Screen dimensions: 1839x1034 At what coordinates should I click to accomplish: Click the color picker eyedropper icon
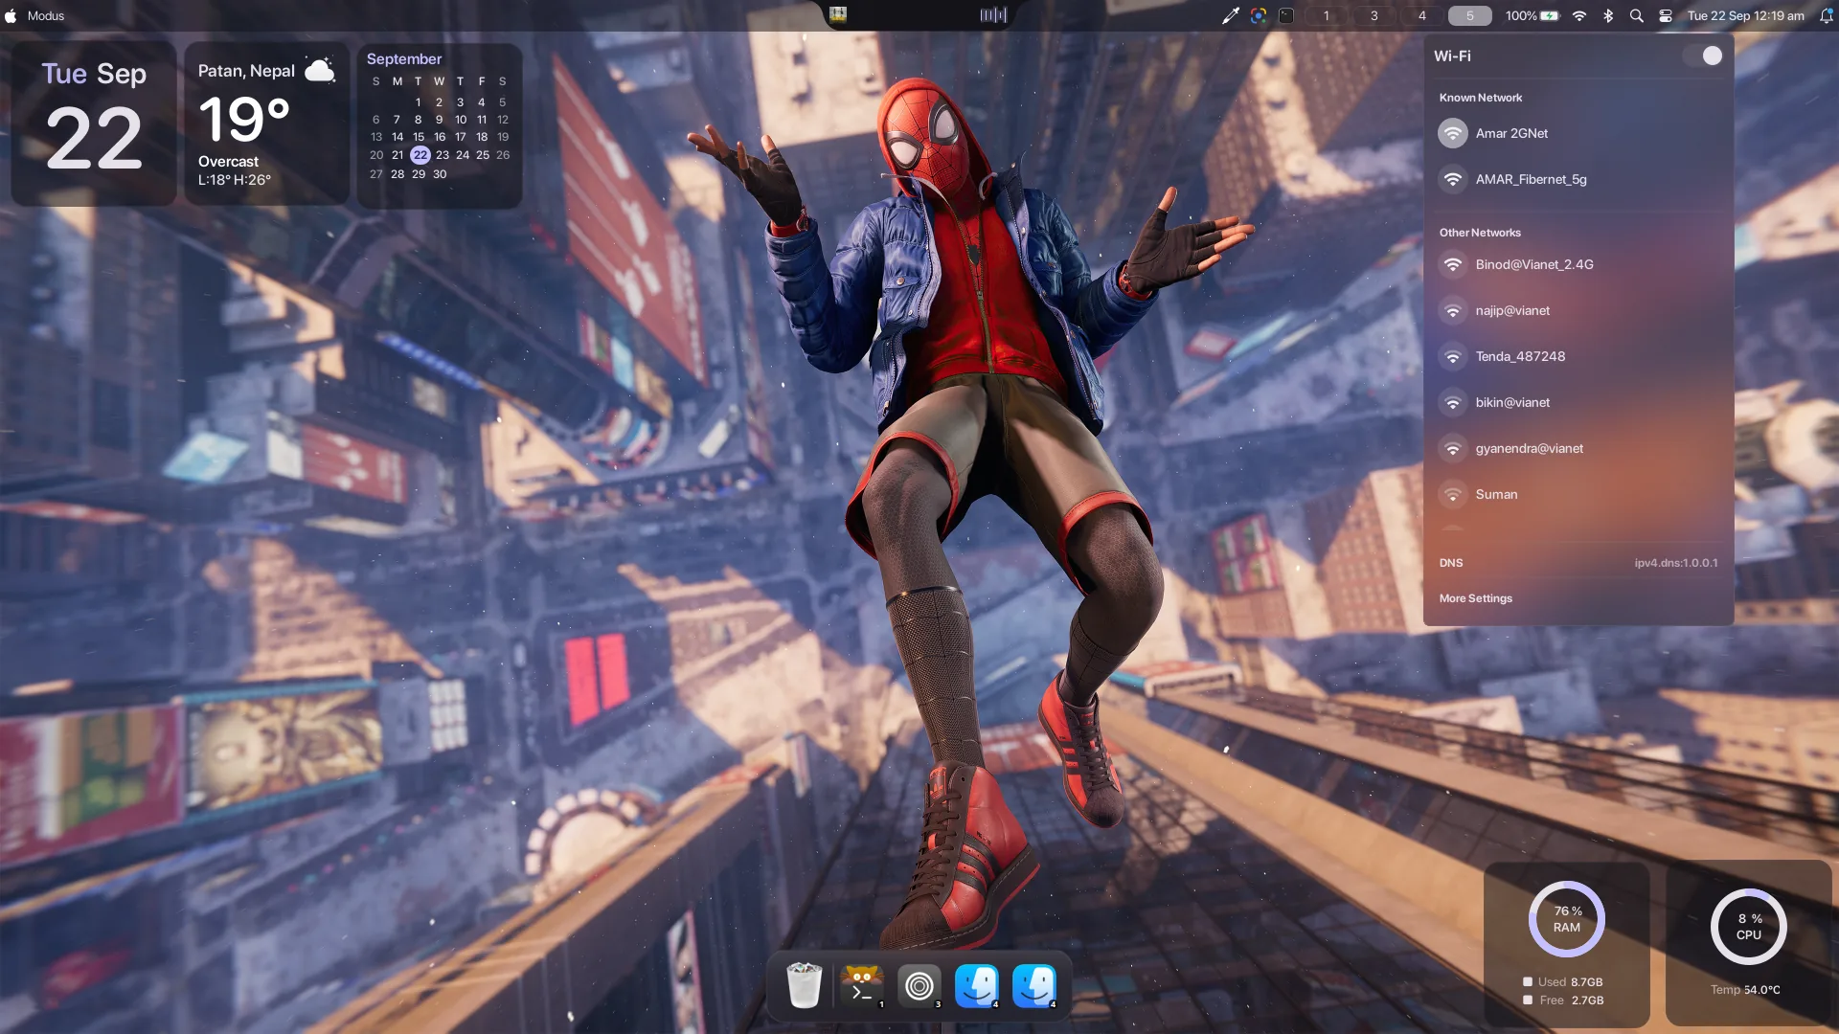pos(1231,15)
